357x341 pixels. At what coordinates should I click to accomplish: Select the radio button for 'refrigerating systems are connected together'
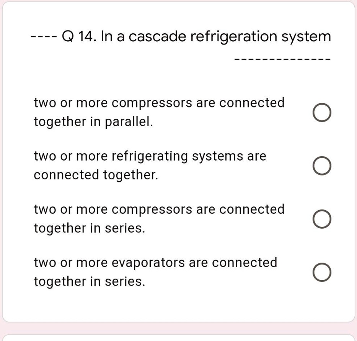coord(321,166)
